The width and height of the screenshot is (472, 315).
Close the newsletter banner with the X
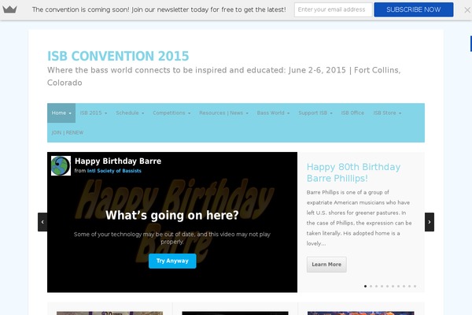click(x=467, y=10)
